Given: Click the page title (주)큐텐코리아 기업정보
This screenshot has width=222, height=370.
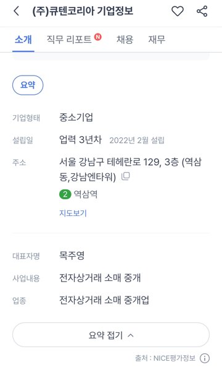Looking at the screenshot, I should pos(83,11).
